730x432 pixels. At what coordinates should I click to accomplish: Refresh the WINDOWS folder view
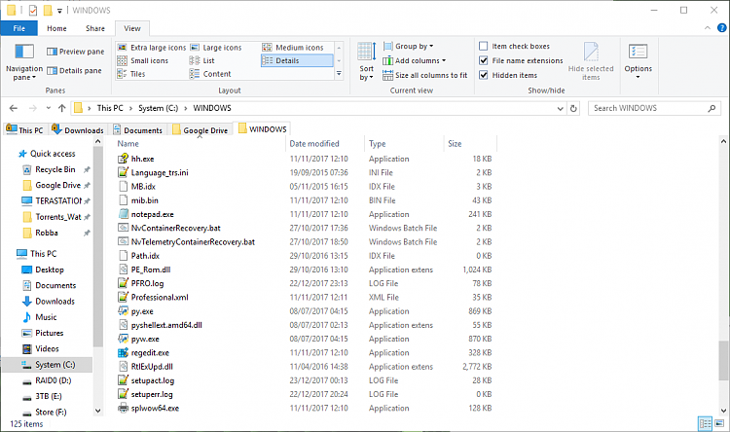click(x=573, y=108)
